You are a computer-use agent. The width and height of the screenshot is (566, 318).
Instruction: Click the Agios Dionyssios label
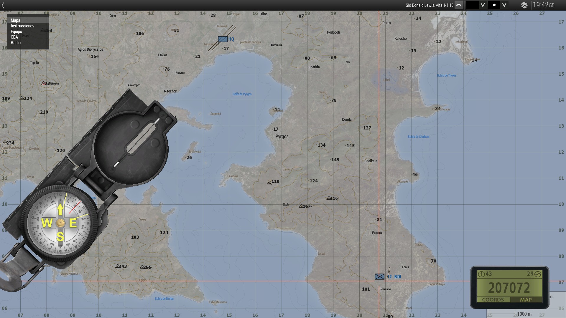(x=90, y=49)
